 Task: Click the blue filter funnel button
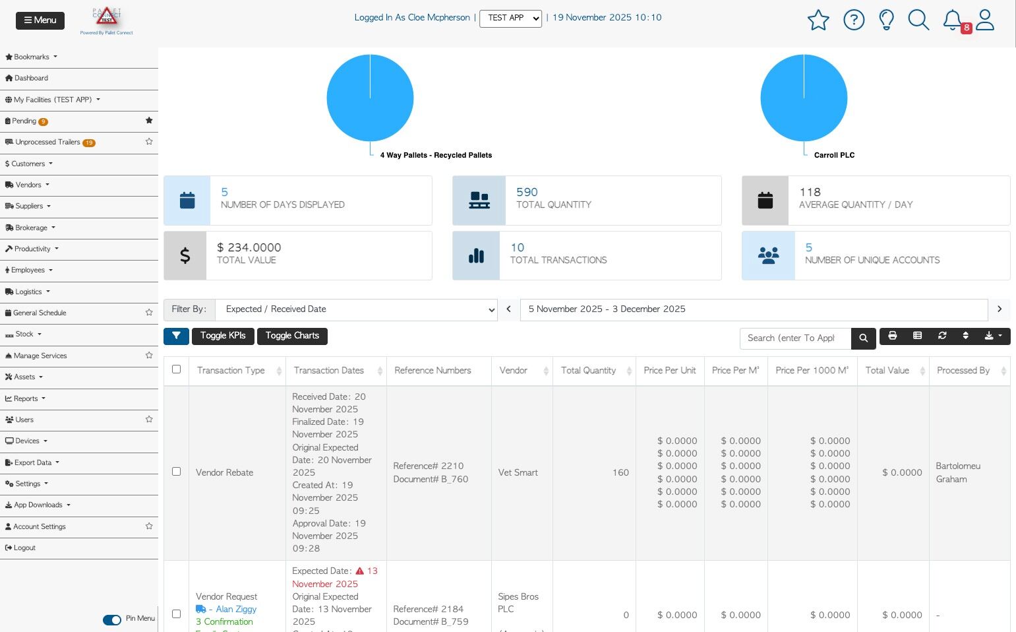176,336
